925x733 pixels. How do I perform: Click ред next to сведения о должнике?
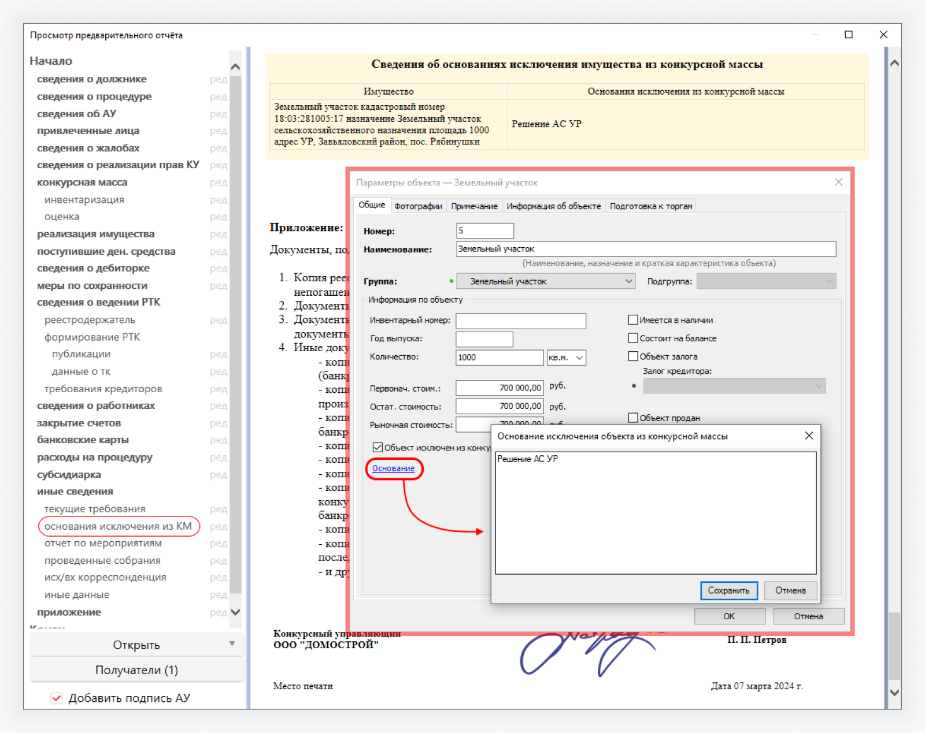point(219,79)
